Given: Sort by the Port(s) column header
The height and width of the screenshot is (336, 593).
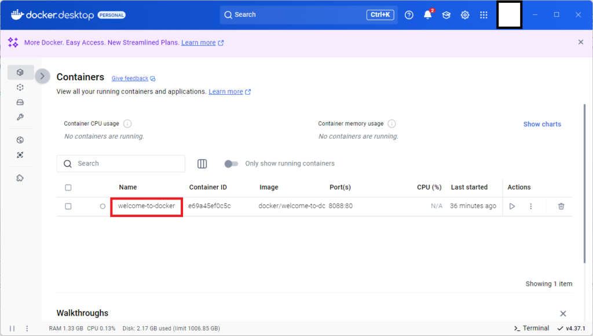Looking at the screenshot, I should [x=340, y=187].
